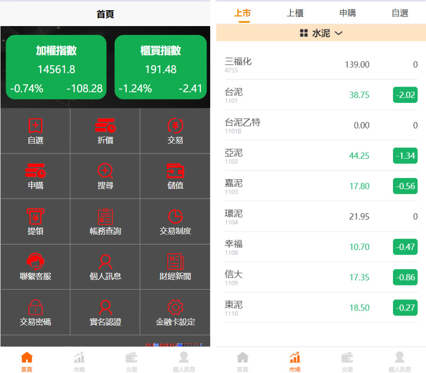Select the 儲值 (deposit) icon

click(175, 176)
